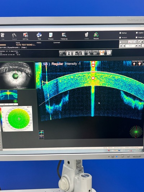The height and width of the screenshot is (192, 144).
Task: Go to the next frame arrow
Action: point(136,46)
